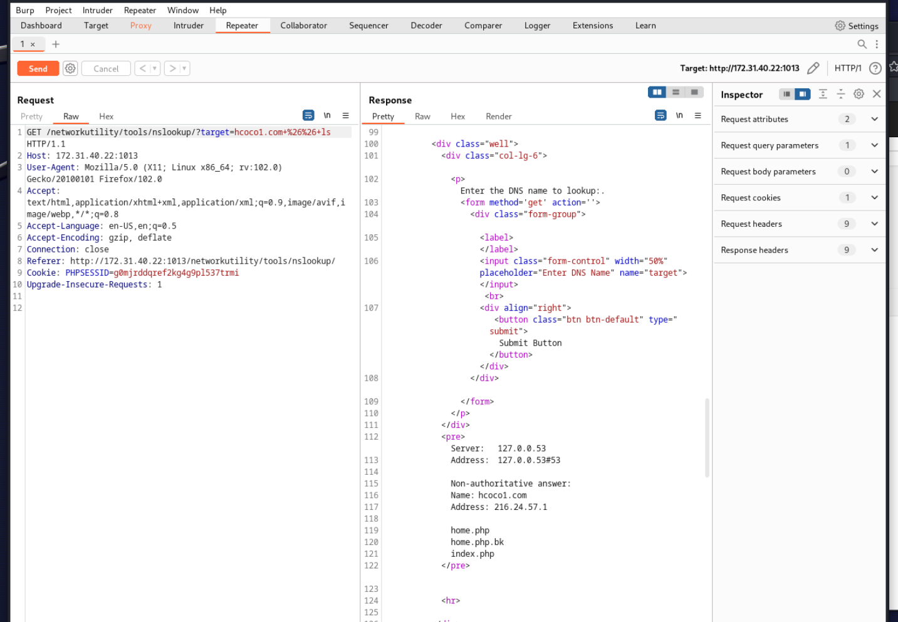Screen dimensions: 898x622
Task: Go forward to next request arrow
Action: coord(172,68)
